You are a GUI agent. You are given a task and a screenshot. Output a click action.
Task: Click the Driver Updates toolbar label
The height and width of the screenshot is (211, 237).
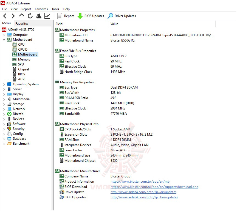pos(125,16)
